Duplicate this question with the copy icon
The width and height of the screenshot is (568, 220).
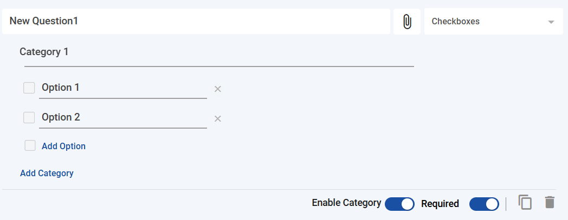[x=525, y=202]
